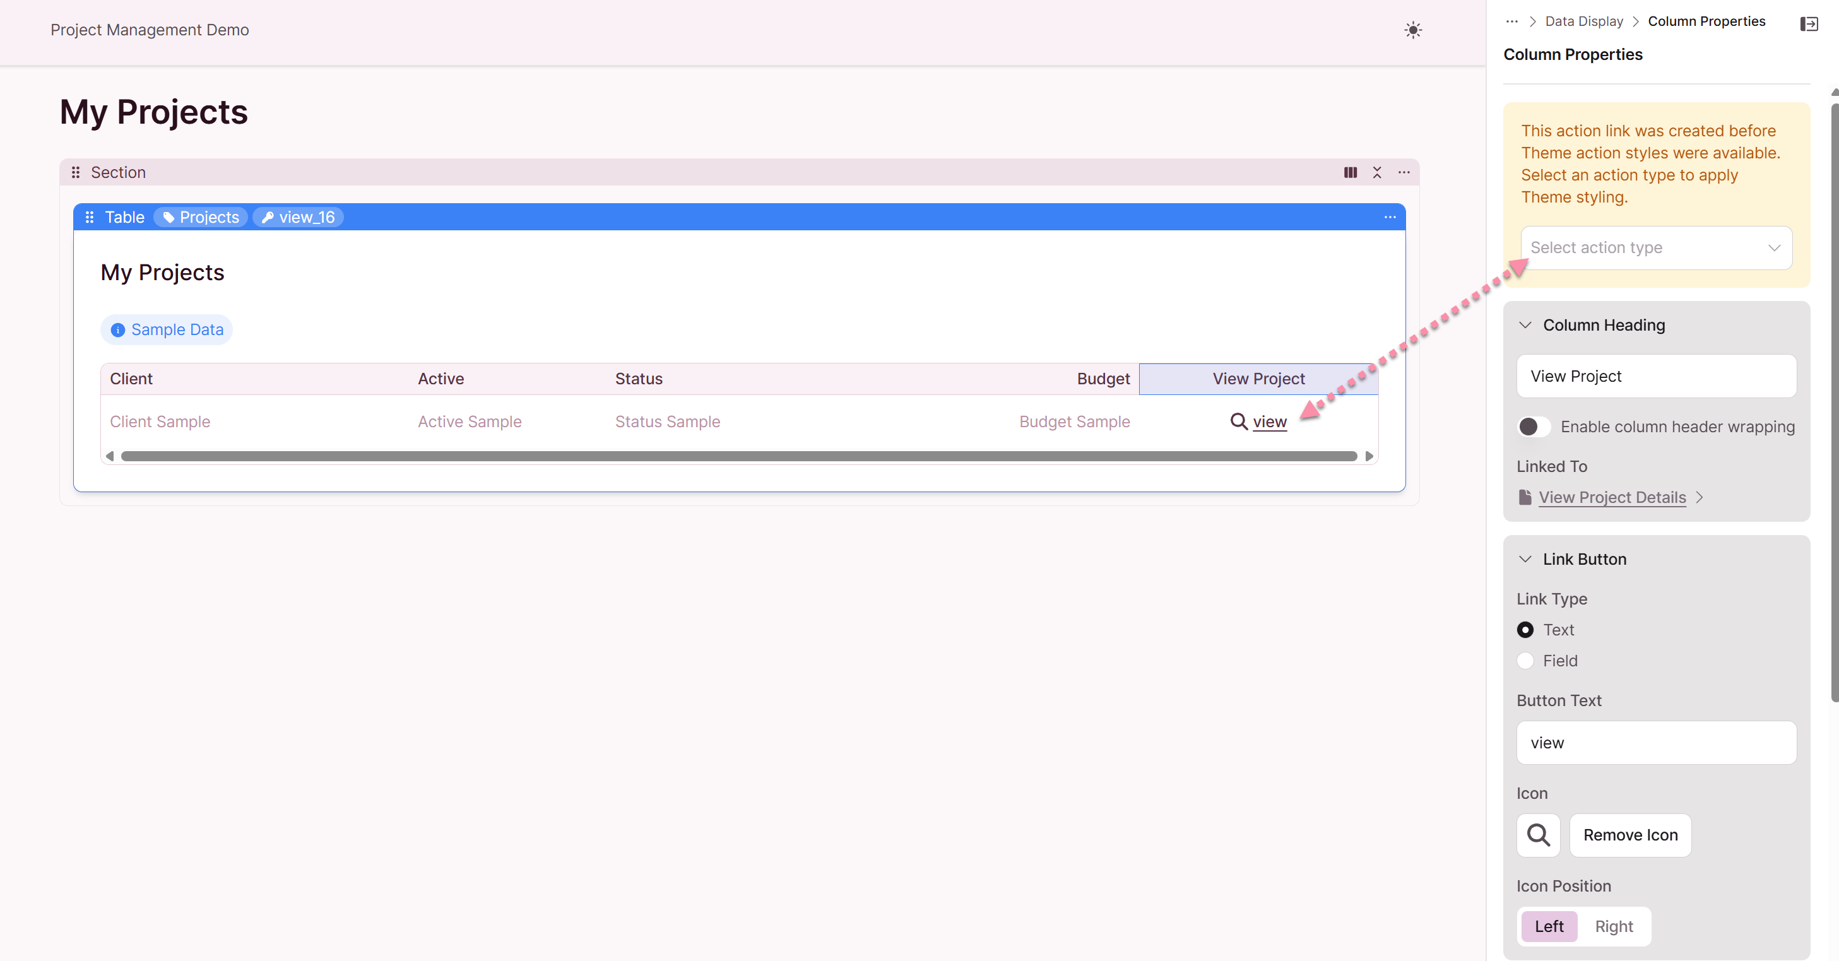The height and width of the screenshot is (961, 1839).
Task: Collapse the Link Button section
Action: click(x=1525, y=559)
